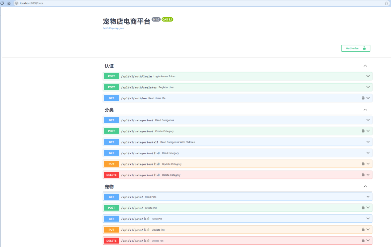Go to browser home via house icon
Viewport: 391px width, 247px height.
9,3
